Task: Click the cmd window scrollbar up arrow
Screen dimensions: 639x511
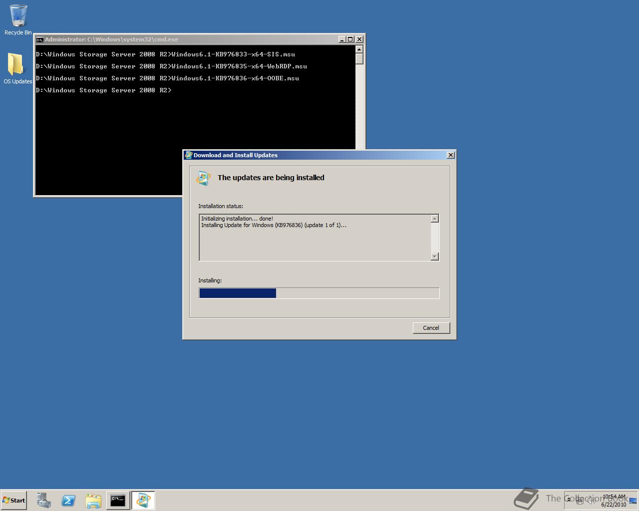Action: tap(359, 49)
